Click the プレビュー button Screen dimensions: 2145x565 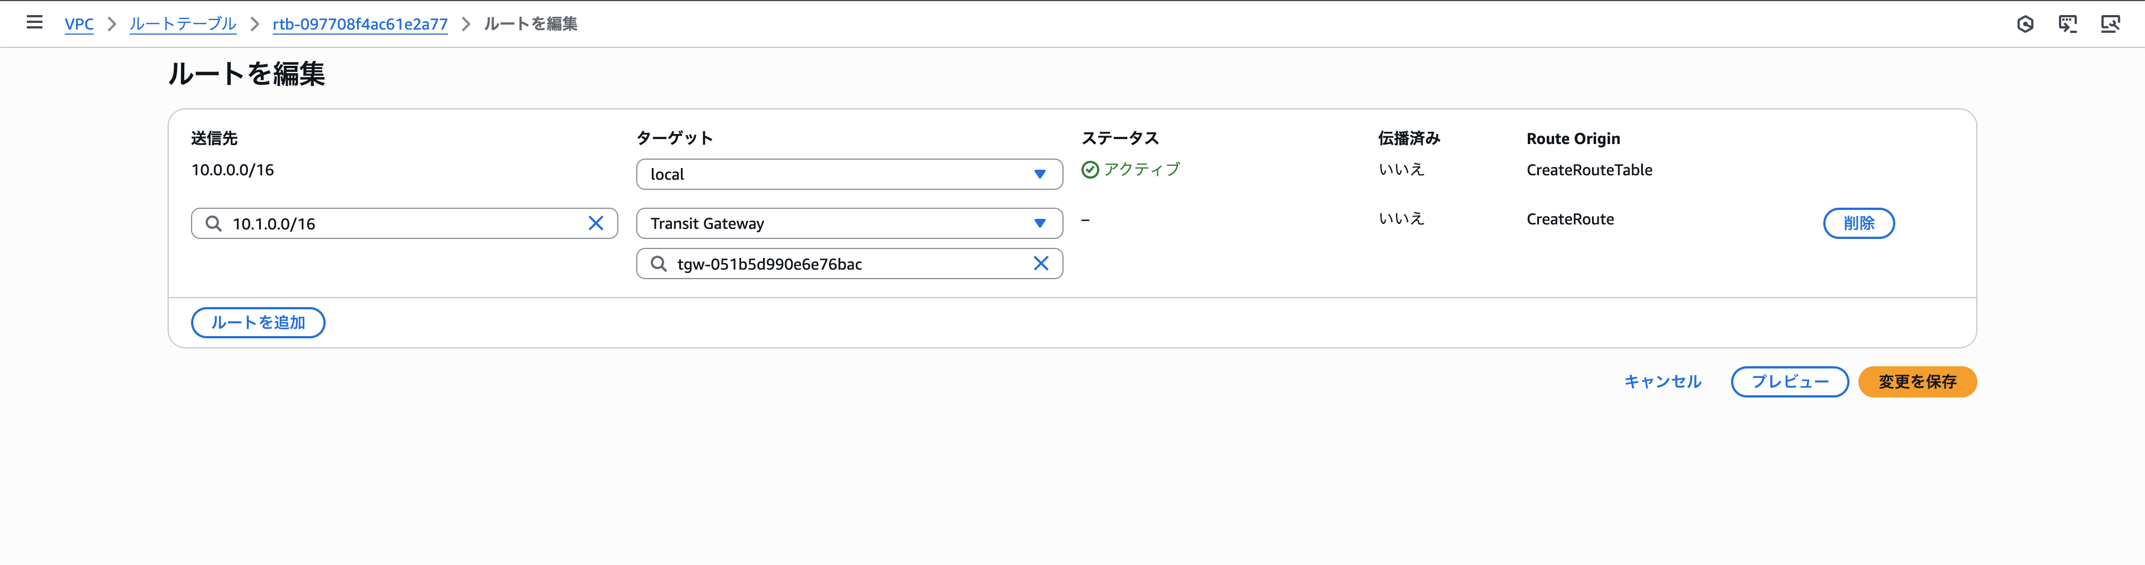[x=1789, y=382]
